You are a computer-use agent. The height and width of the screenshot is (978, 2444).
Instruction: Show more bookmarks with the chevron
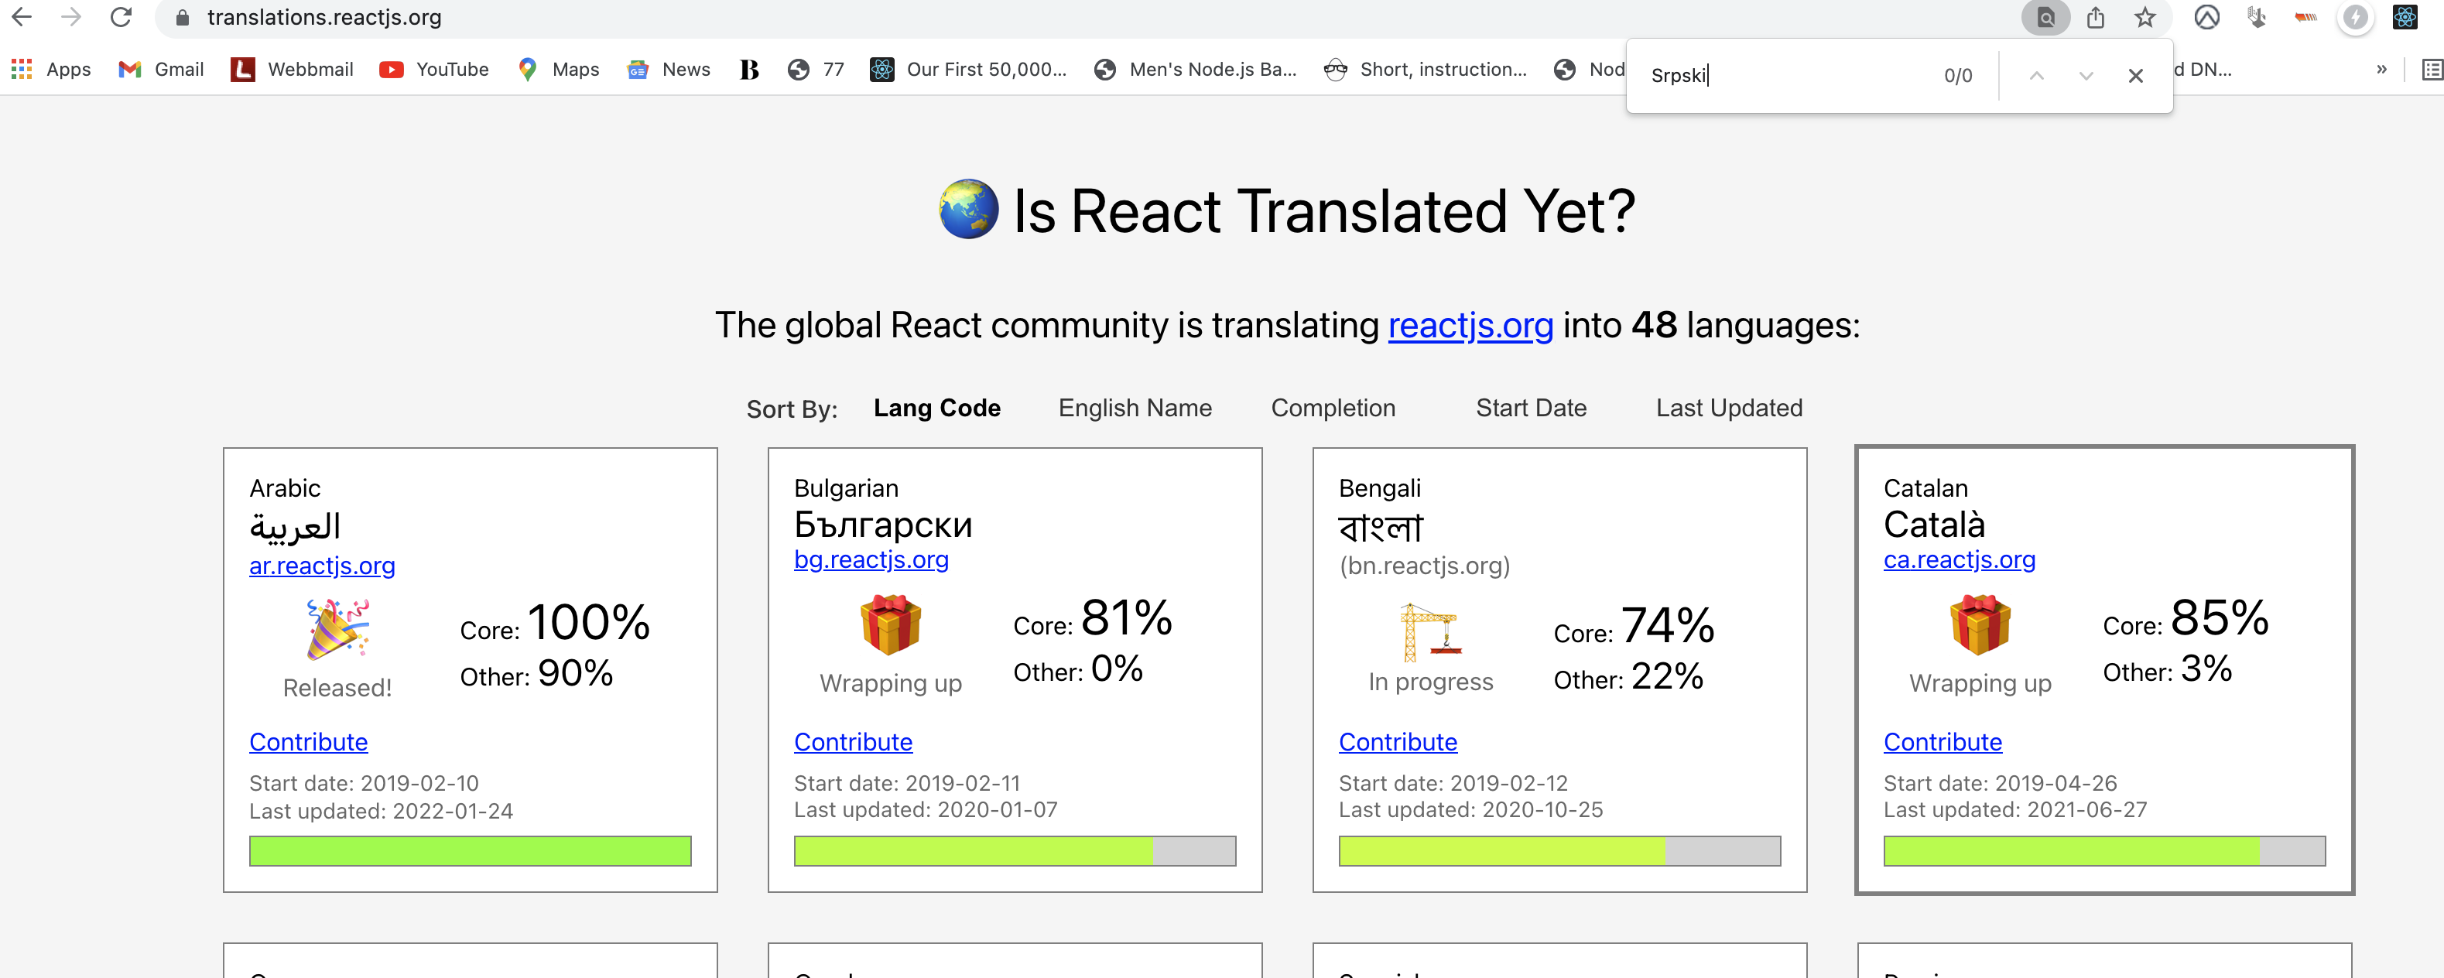click(2381, 69)
